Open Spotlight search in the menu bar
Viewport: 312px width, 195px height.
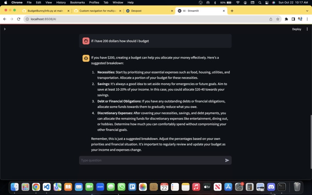tap(260, 3)
